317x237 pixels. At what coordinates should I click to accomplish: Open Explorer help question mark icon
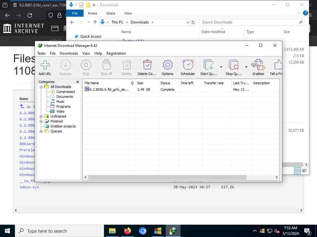[306, 13]
